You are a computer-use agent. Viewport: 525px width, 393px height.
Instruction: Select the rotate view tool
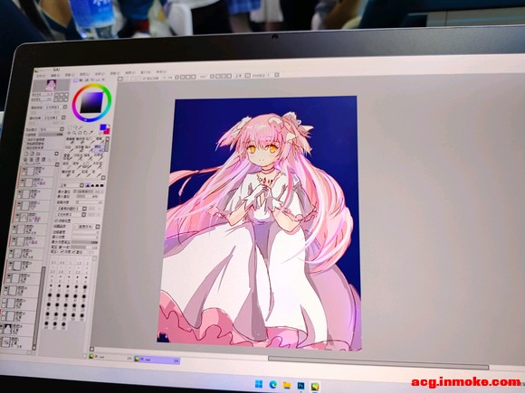[x=80, y=133]
